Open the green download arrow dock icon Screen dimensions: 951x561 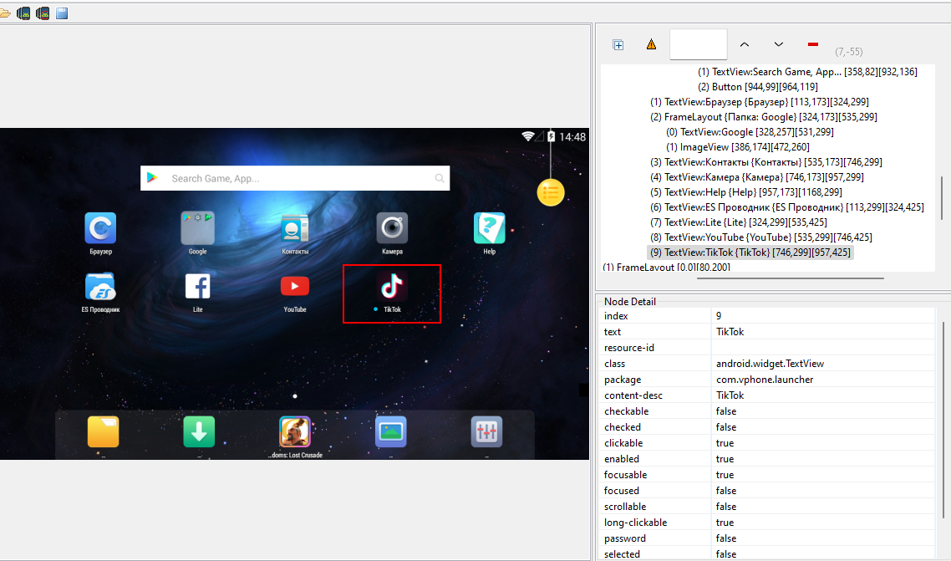coord(199,431)
